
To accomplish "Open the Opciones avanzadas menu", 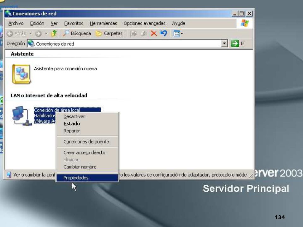I will (x=145, y=23).
